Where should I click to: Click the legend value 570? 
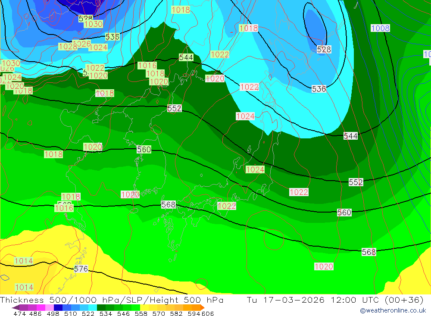pos(159,314)
